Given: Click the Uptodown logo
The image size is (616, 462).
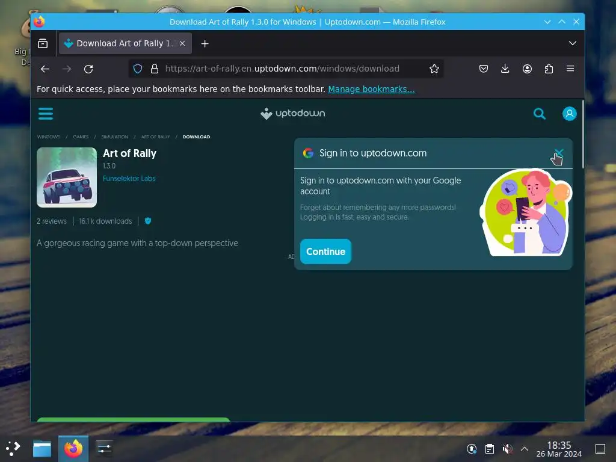Looking at the screenshot, I should tap(293, 114).
